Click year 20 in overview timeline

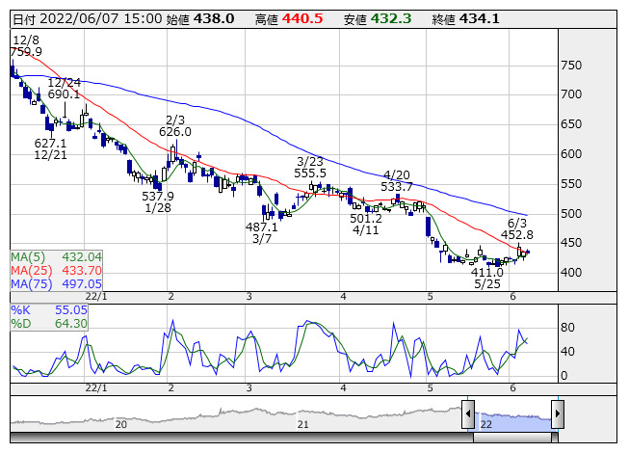pos(121,424)
